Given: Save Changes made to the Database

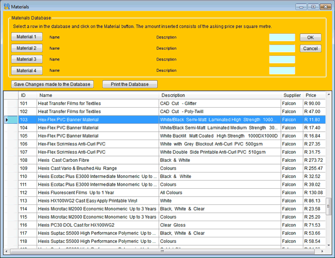Looking at the screenshot, I should coord(52,84).
